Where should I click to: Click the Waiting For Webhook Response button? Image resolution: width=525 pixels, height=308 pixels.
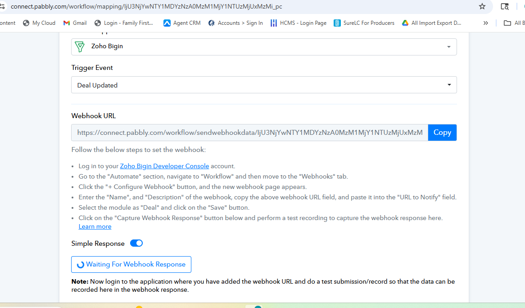pyautogui.click(x=131, y=264)
